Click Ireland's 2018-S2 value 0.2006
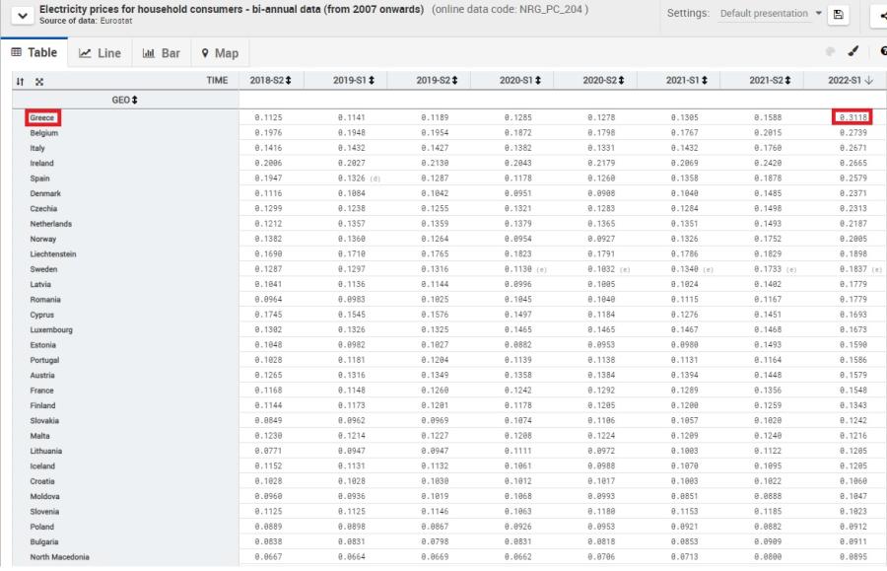The width and height of the screenshot is (887, 571). pos(268,163)
